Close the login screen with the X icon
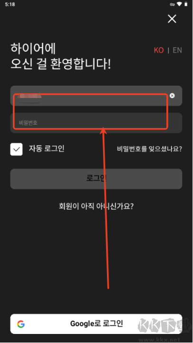Viewport: 193px width, 343px height. coord(172,19)
